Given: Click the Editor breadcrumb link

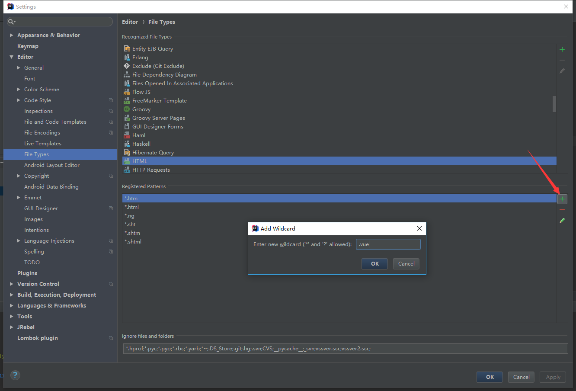Looking at the screenshot, I should pos(130,22).
